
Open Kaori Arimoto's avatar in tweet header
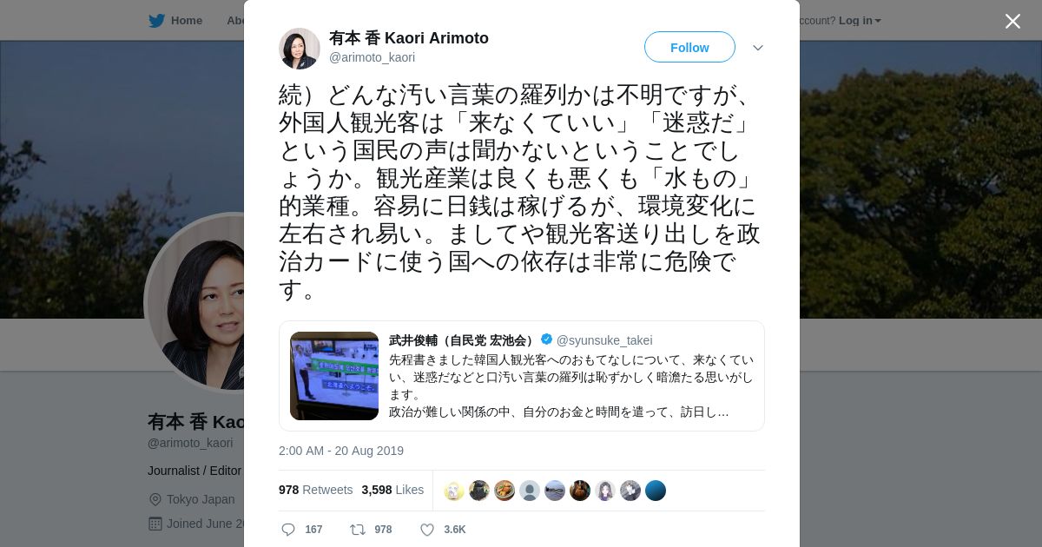300,48
